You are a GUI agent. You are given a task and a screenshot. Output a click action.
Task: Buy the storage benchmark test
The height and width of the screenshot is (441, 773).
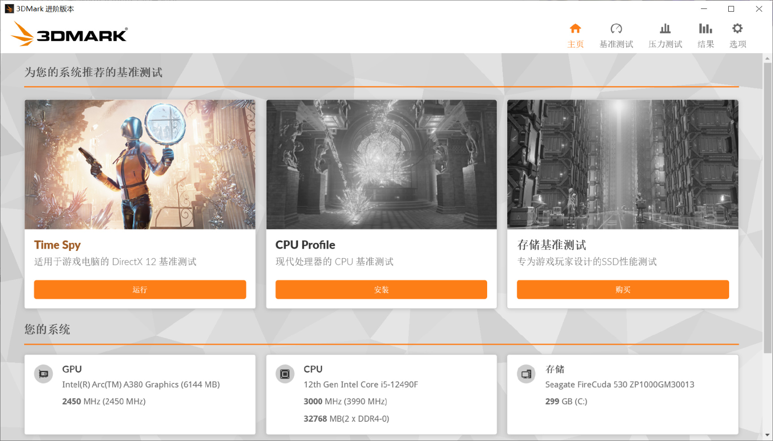(623, 289)
